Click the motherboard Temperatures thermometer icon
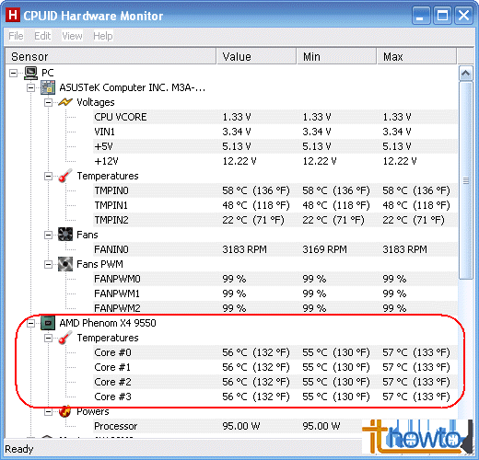 [65, 176]
